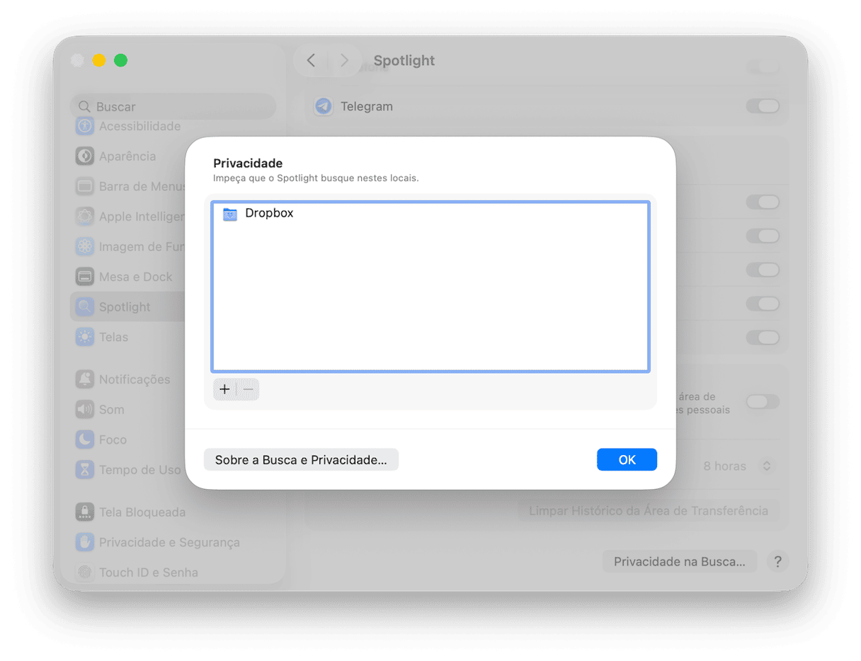The image size is (861, 661).
Task: Open the 8 horas duration dropdown
Action: point(765,466)
